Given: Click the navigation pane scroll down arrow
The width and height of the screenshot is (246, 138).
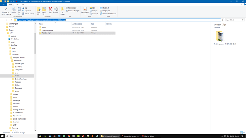Looking at the screenshot, I should [x=35, y=130].
